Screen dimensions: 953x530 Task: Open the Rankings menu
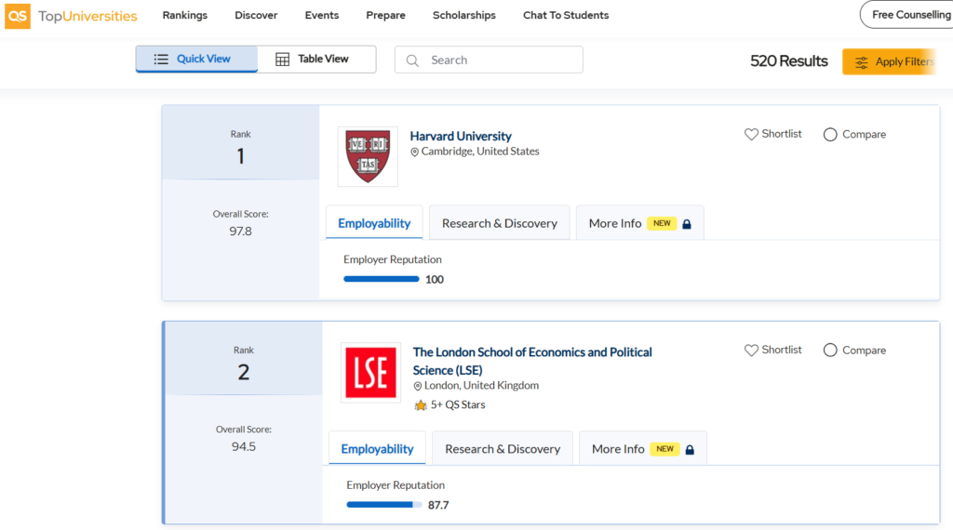click(x=184, y=16)
